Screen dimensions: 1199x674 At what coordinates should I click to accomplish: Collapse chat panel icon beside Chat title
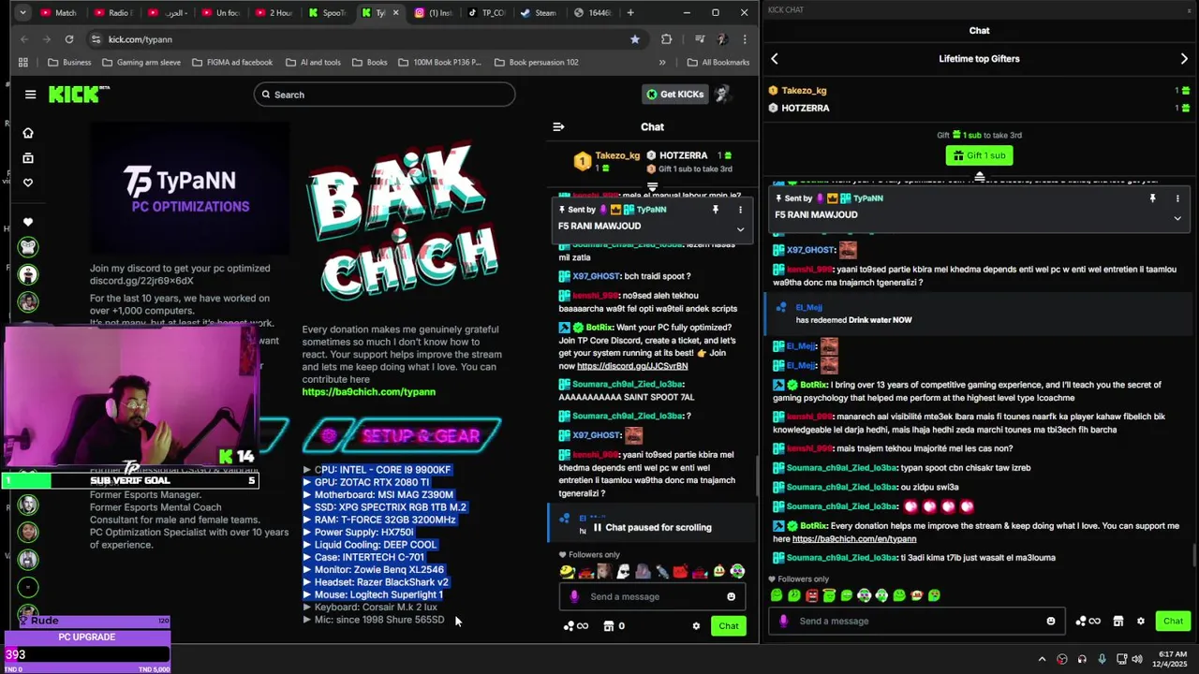(558, 127)
